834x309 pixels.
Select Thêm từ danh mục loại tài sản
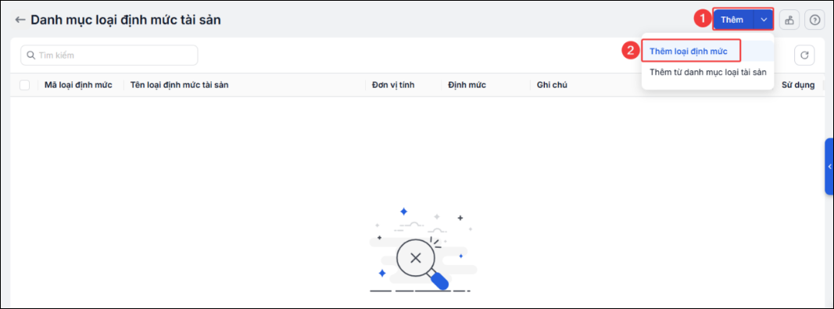coord(708,72)
